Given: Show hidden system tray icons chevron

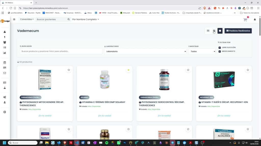Looking at the screenshot, I should click(230, 143).
